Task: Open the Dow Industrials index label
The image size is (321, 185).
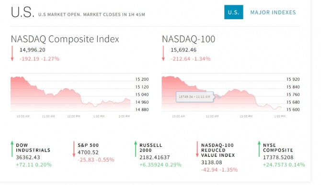Action: pos(33,148)
